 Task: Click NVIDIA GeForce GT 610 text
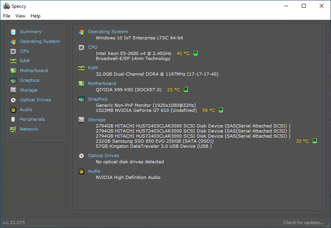(146, 110)
